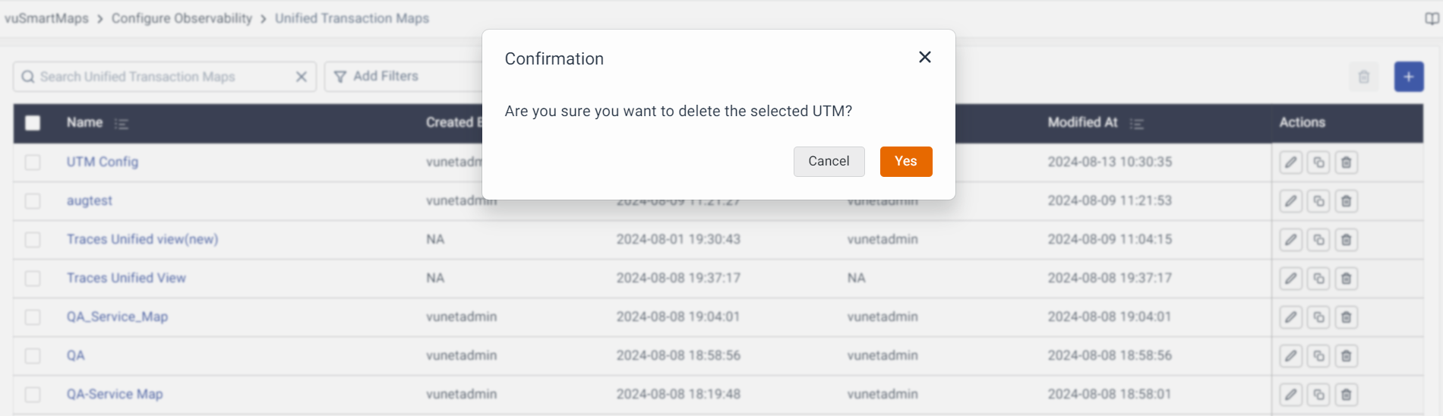Viewport: 1443px width, 416px height.
Task: Select the Traces Unified View row checkbox
Action: pyautogui.click(x=33, y=279)
